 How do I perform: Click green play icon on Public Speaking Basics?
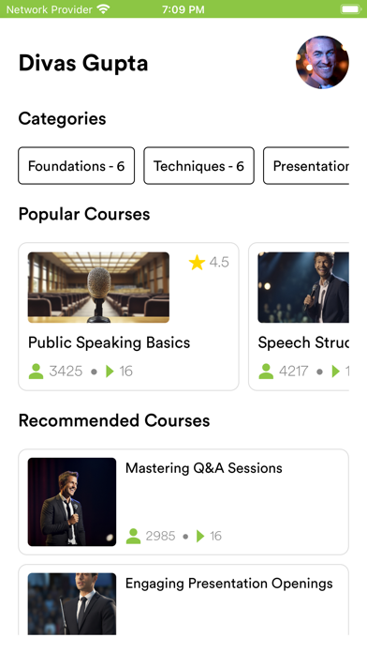click(110, 371)
